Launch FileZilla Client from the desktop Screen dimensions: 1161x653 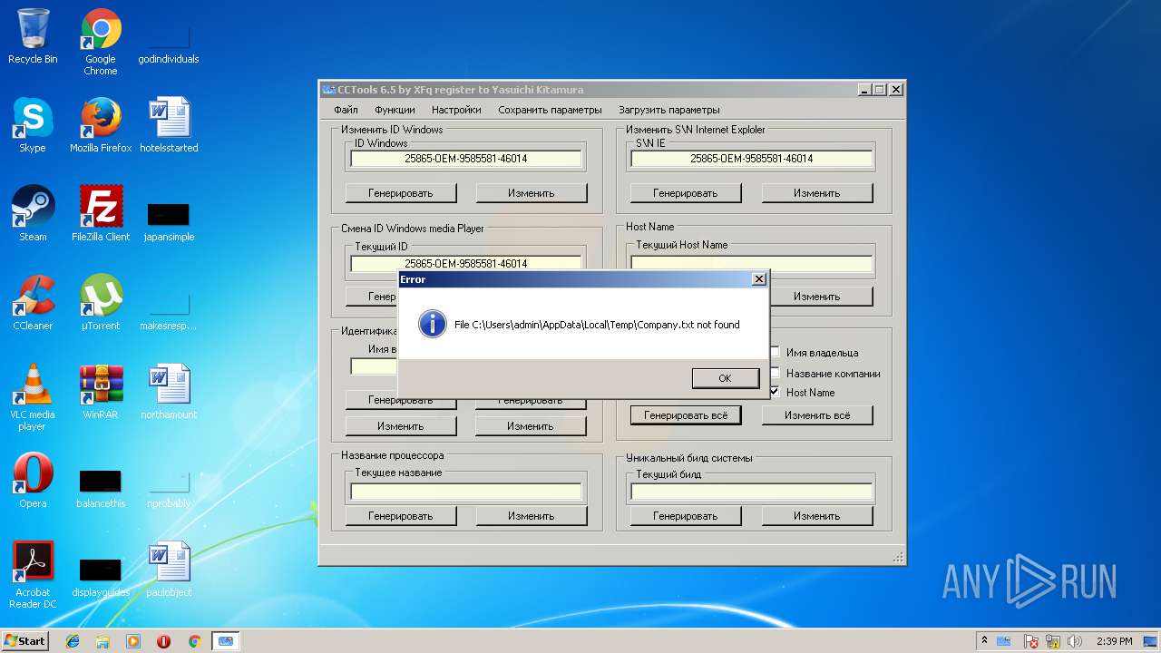point(101,214)
